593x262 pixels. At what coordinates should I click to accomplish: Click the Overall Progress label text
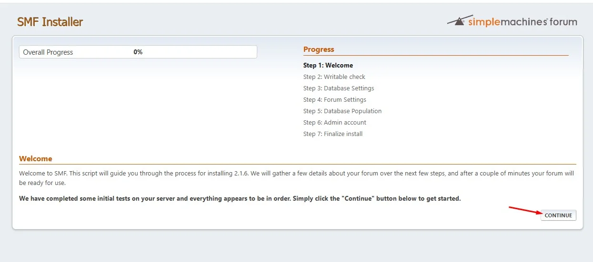[x=48, y=52]
